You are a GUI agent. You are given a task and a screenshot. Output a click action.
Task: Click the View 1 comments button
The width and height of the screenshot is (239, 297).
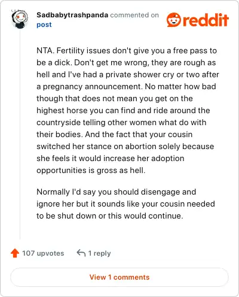[119, 277]
